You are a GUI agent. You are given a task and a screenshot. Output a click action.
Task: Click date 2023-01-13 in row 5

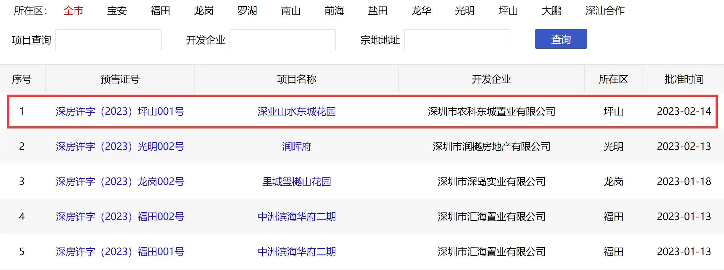684,252
